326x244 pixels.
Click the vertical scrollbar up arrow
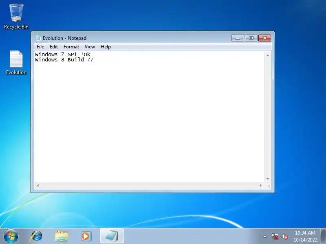(x=268, y=55)
